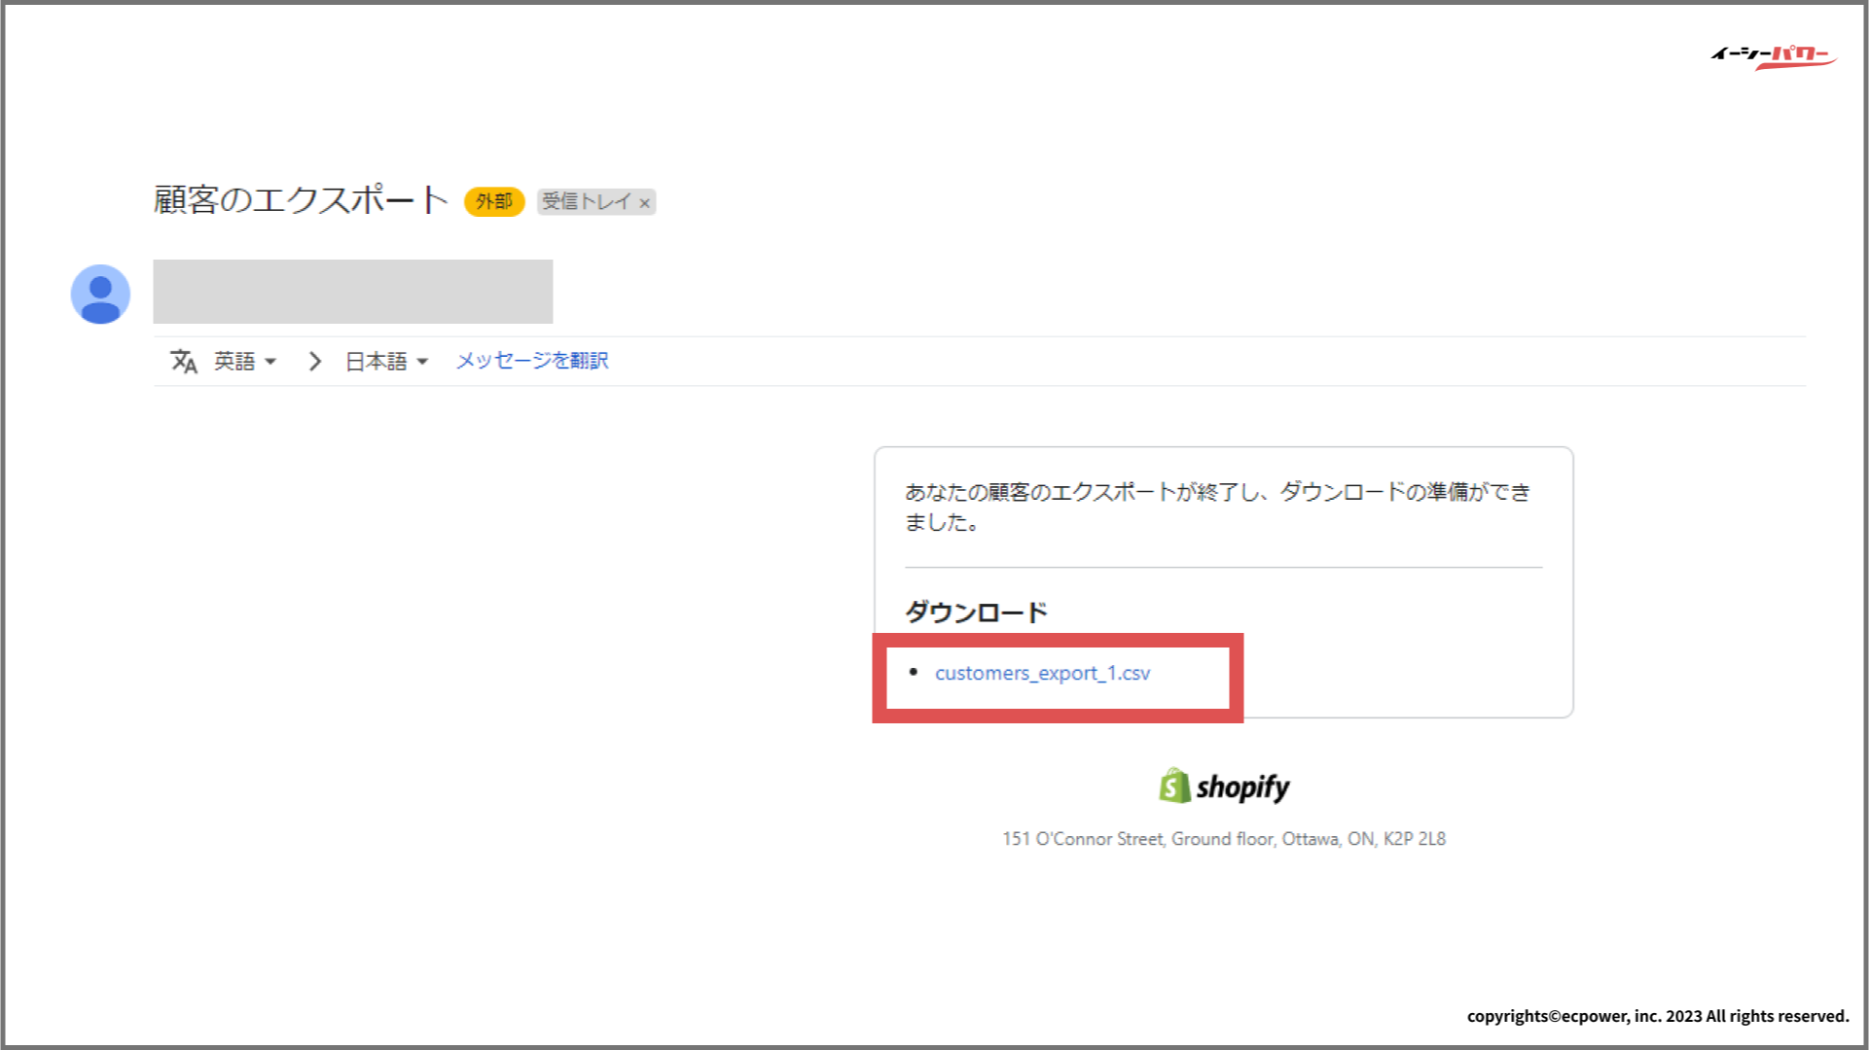This screenshot has height=1050, width=1869.
Task: Click the yellow 外部 badge
Action: tap(494, 201)
